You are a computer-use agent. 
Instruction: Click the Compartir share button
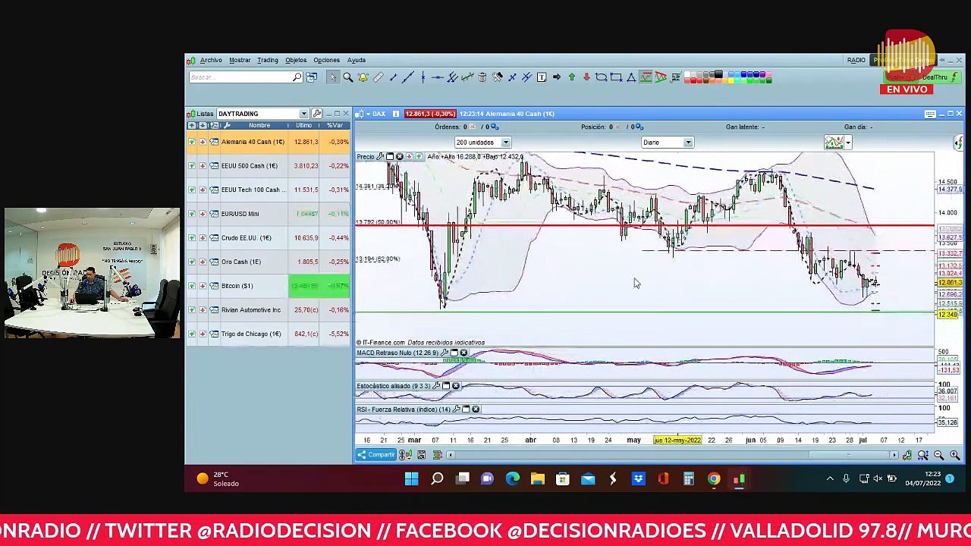(x=376, y=455)
